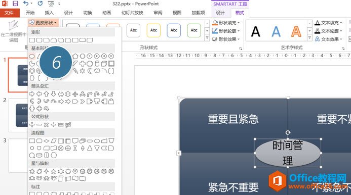Open the 形状效果 menu
This screenshot has height=195, width=351.
pos(226,39)
